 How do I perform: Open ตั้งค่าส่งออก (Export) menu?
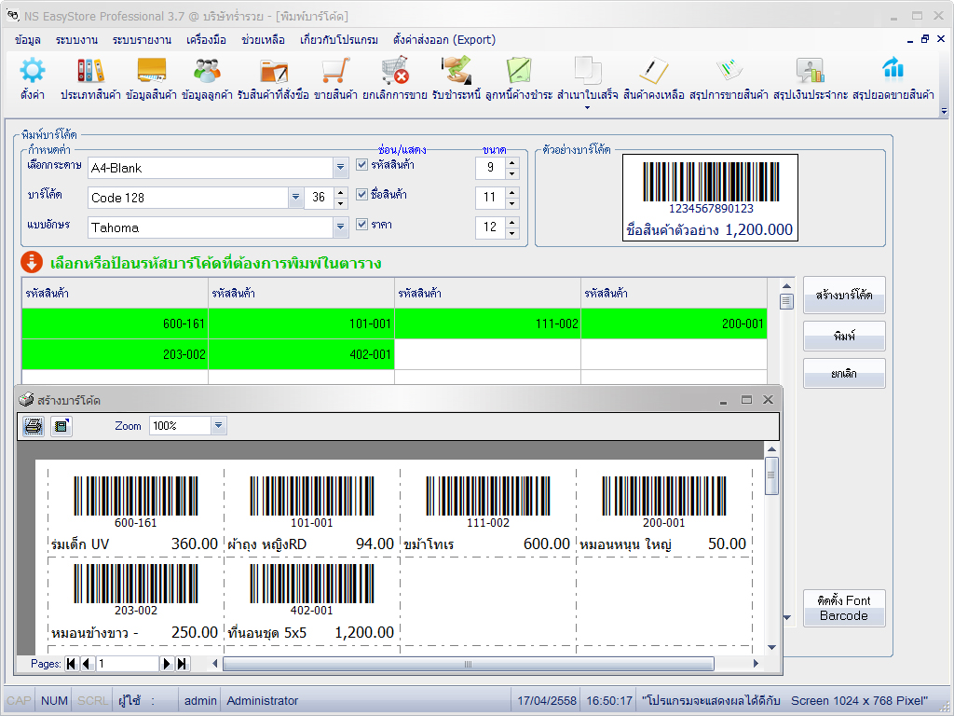[444, 40]
